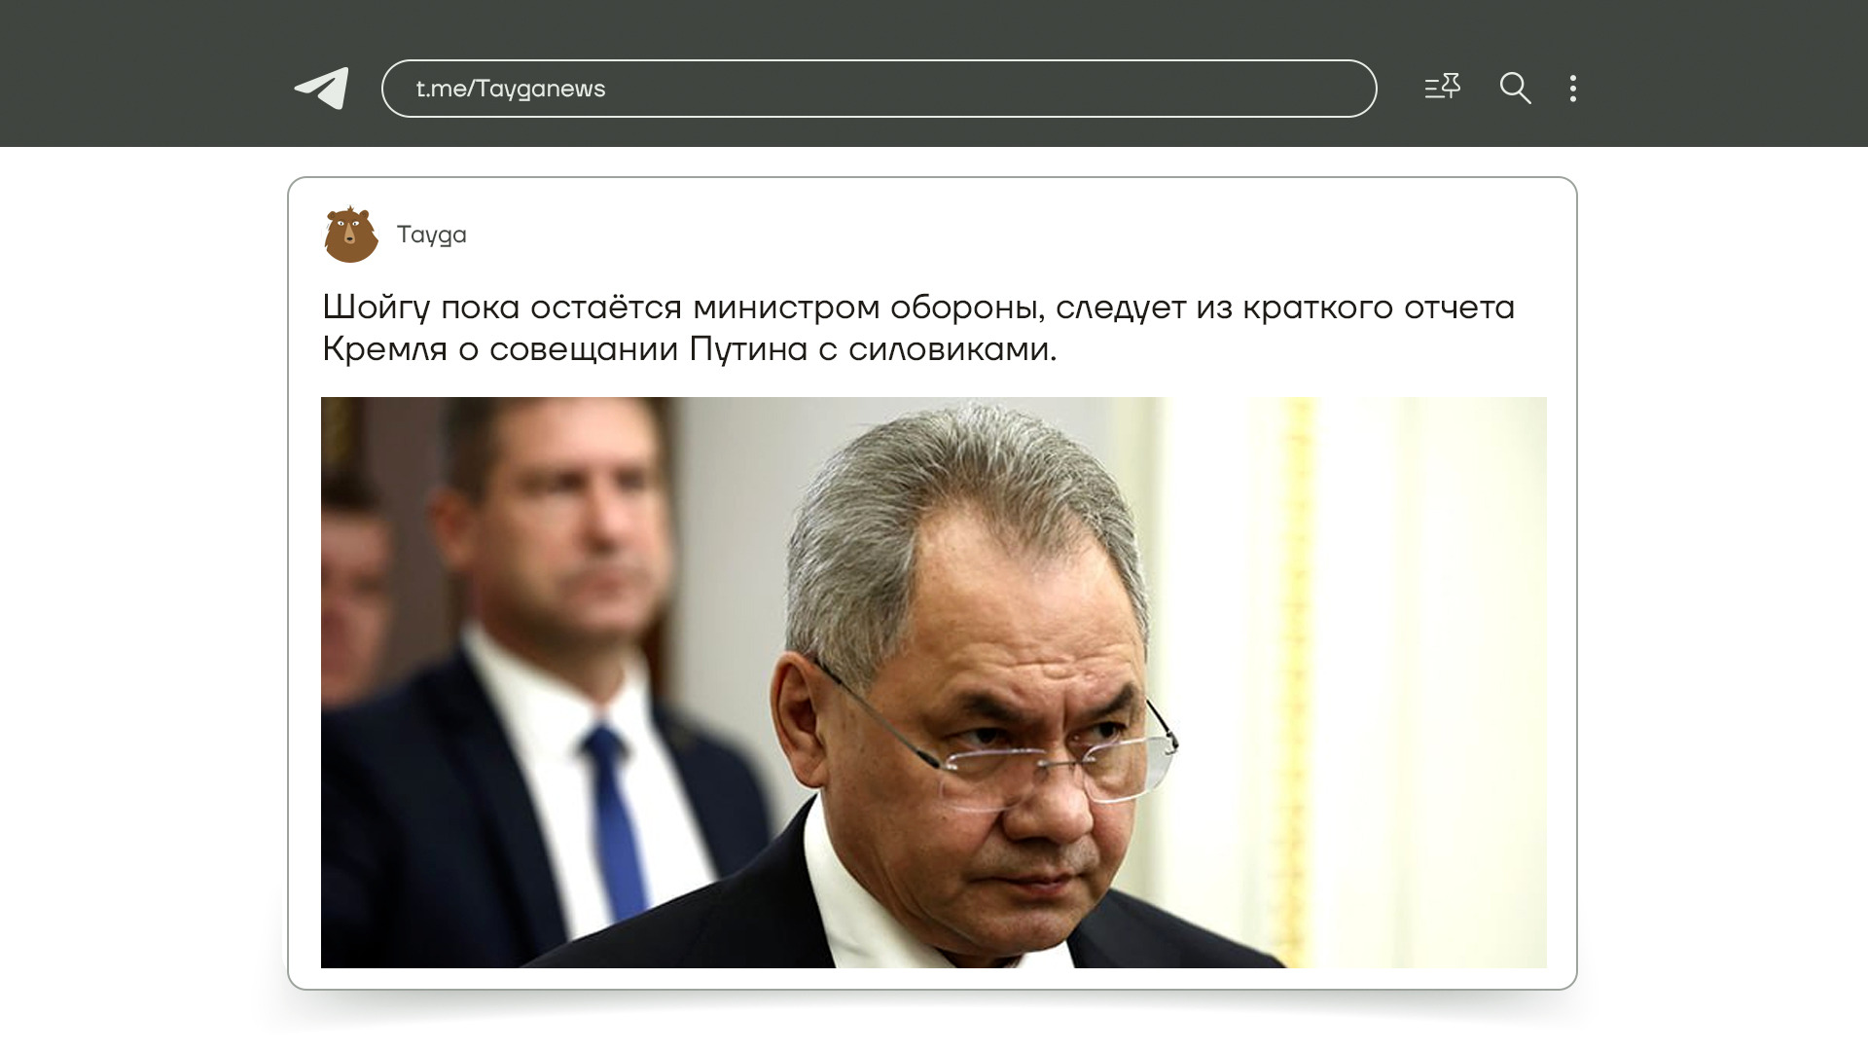Click the post text about Шойгу
The height and width of the screenshot is (1051, 1868).
click(x=918, y=328)
